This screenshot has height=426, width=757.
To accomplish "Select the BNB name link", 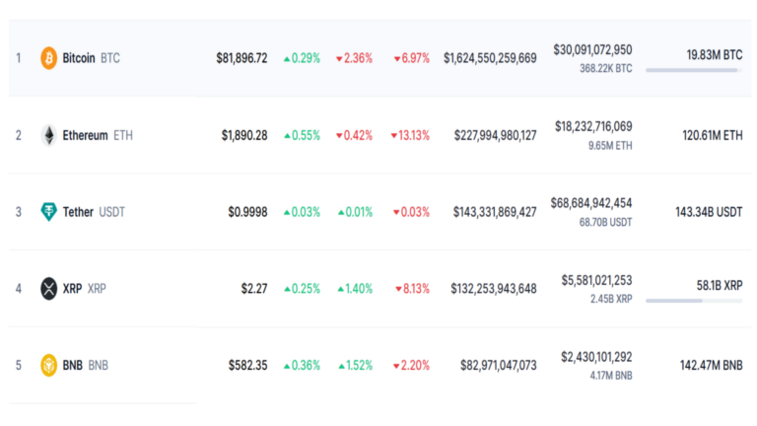I will tap(73, 366).
